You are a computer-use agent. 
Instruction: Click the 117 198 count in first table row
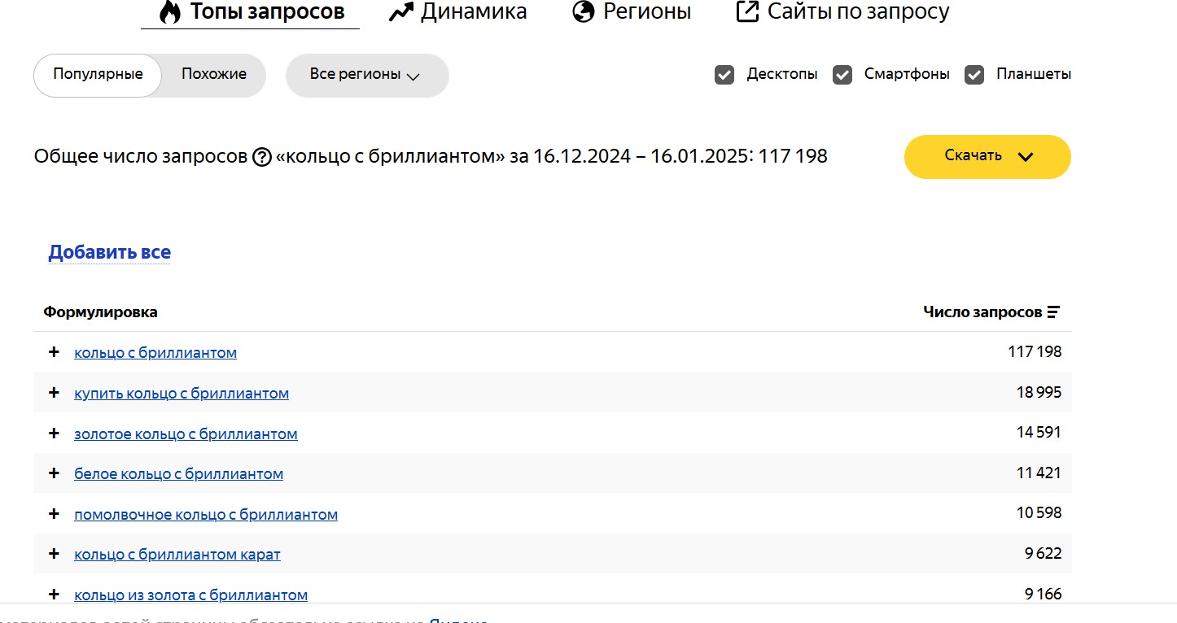[1035, 352]
